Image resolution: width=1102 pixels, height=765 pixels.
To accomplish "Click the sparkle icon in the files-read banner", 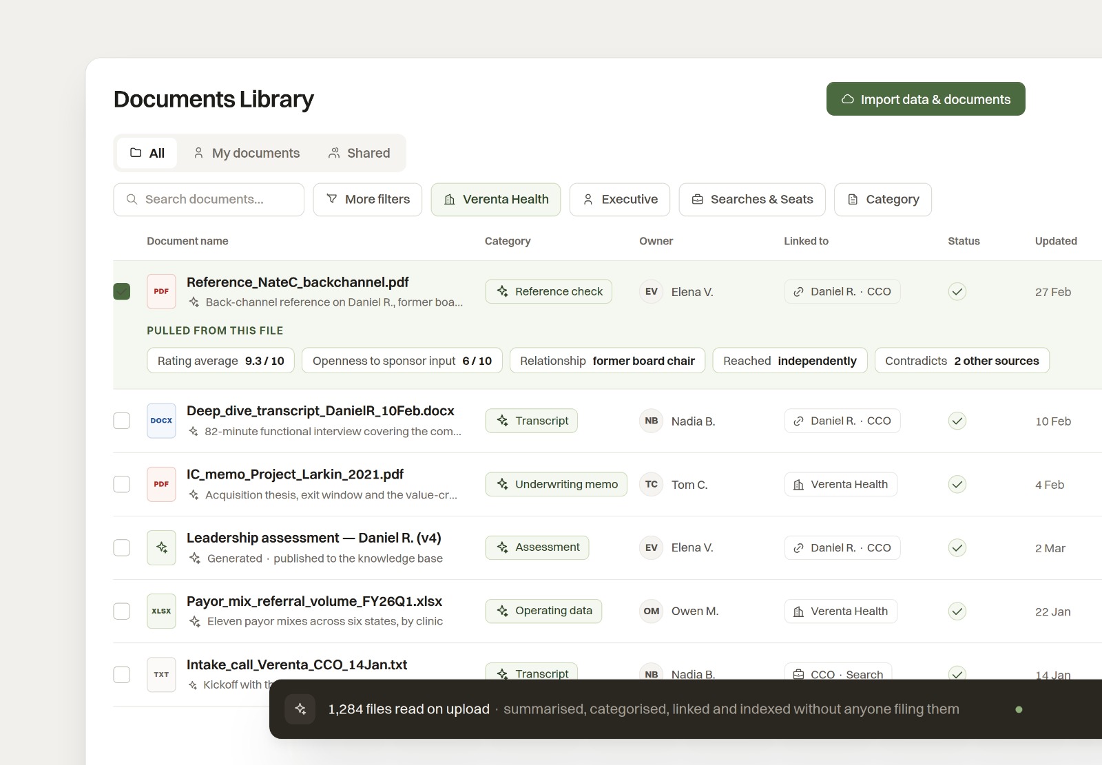I will [300, 709].
